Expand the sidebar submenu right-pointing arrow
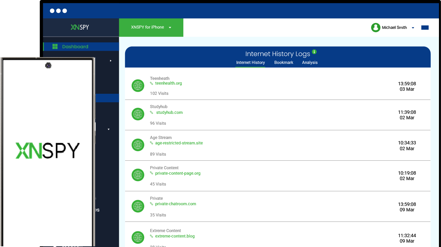441x247 pixels. [x=110, y=61]
